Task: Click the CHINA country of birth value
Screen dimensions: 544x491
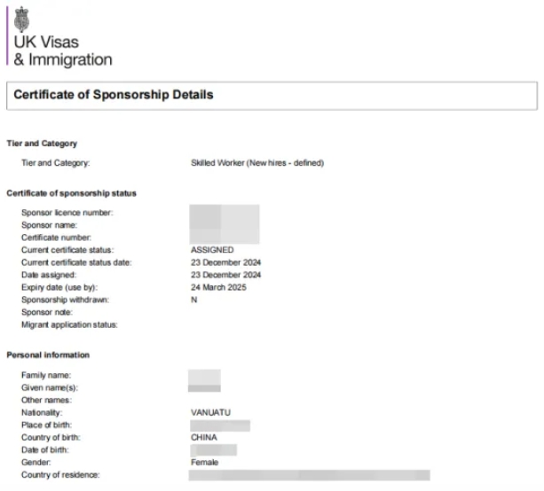Action: [203, 438]
